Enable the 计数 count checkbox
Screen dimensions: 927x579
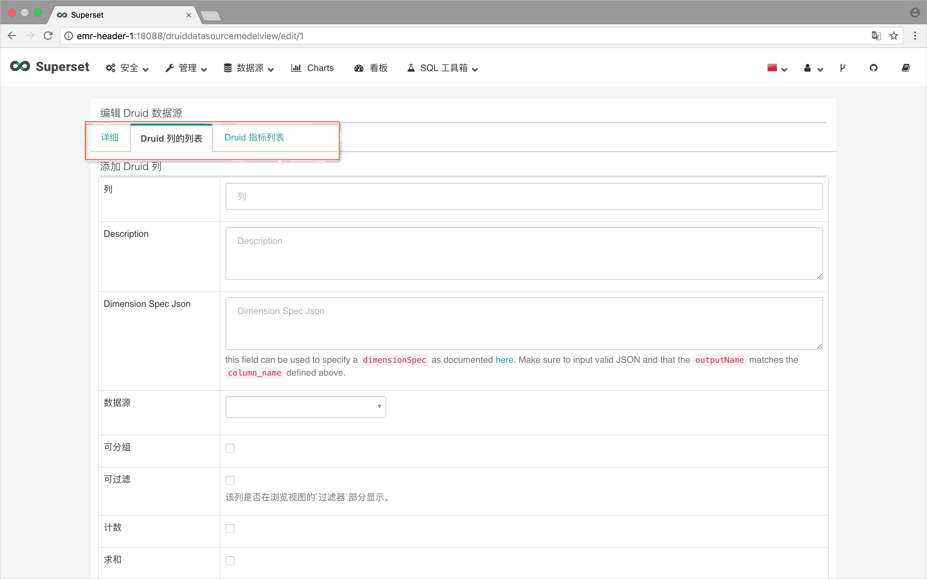point(230,528)
